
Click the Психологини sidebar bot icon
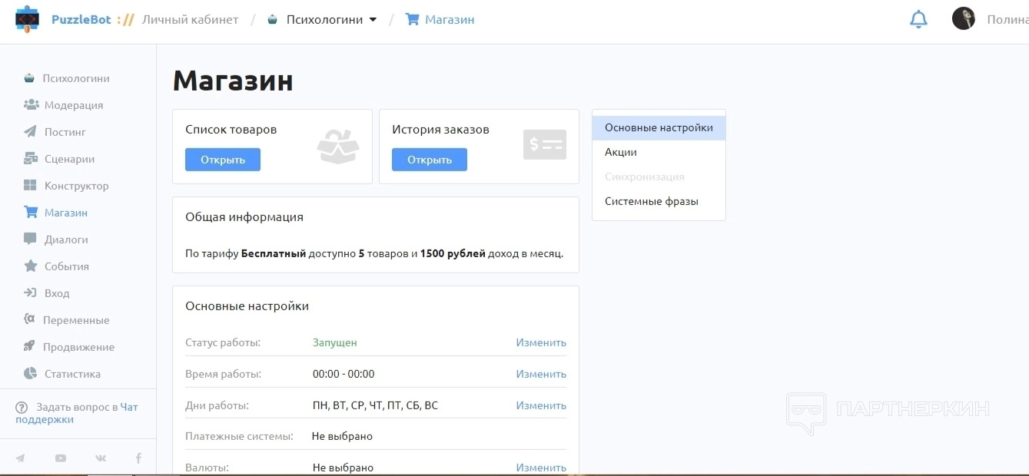(x=29, y=78)
